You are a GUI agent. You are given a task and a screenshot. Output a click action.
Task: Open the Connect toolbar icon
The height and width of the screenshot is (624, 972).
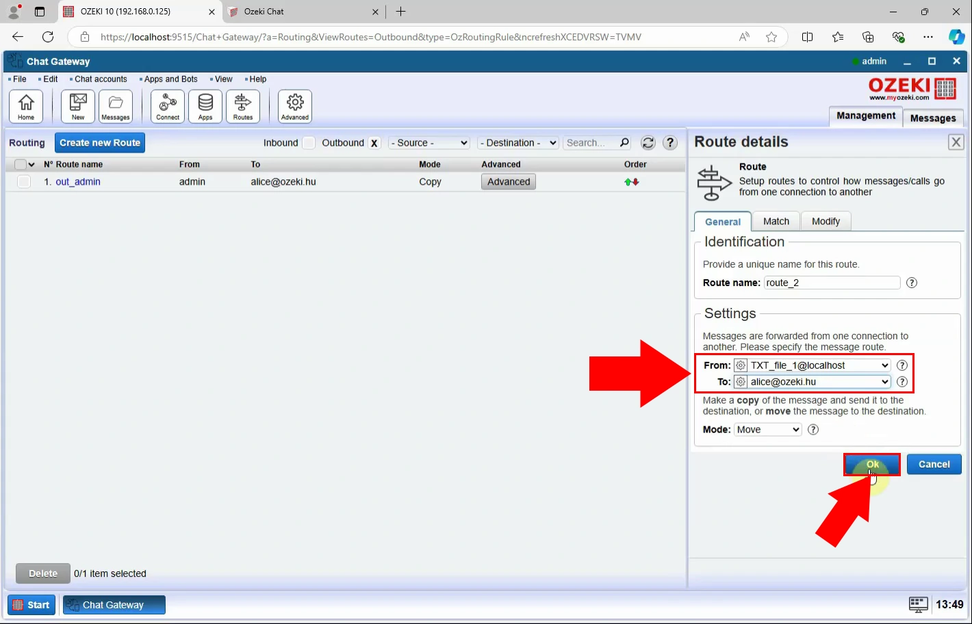pos(168,107)
